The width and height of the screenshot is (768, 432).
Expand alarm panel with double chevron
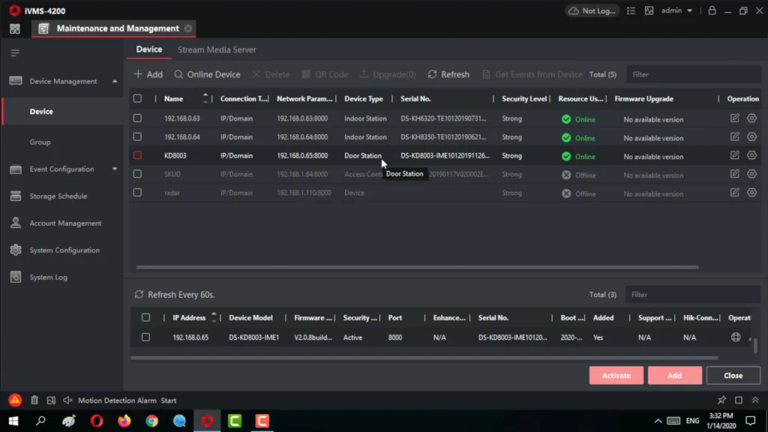[755, 400]
